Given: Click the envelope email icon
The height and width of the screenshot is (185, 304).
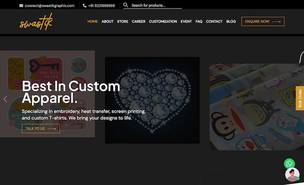Looking at the screenshot, I should [21, 6].
